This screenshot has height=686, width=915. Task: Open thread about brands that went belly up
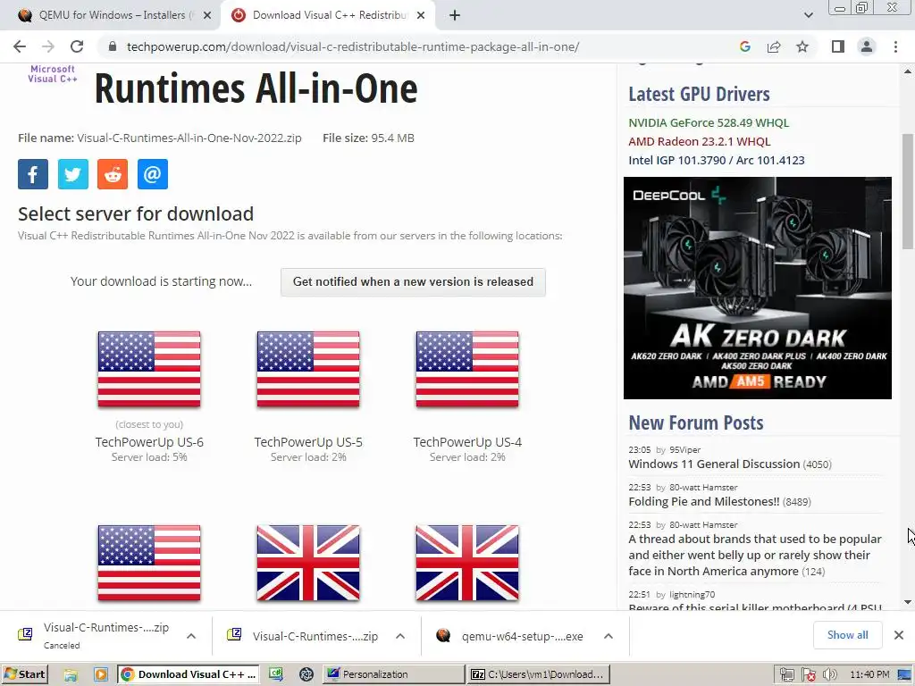tap(754, 555)
